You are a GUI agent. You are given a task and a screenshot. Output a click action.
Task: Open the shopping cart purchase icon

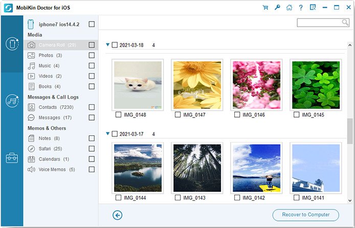pyautogui.click(x=265, y=8)
